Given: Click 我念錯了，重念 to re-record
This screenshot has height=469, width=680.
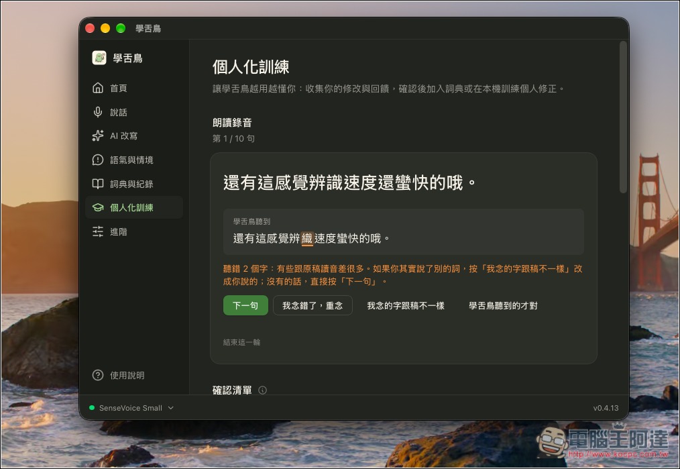Looking at the screenshot, I should [x=313, y=305].
